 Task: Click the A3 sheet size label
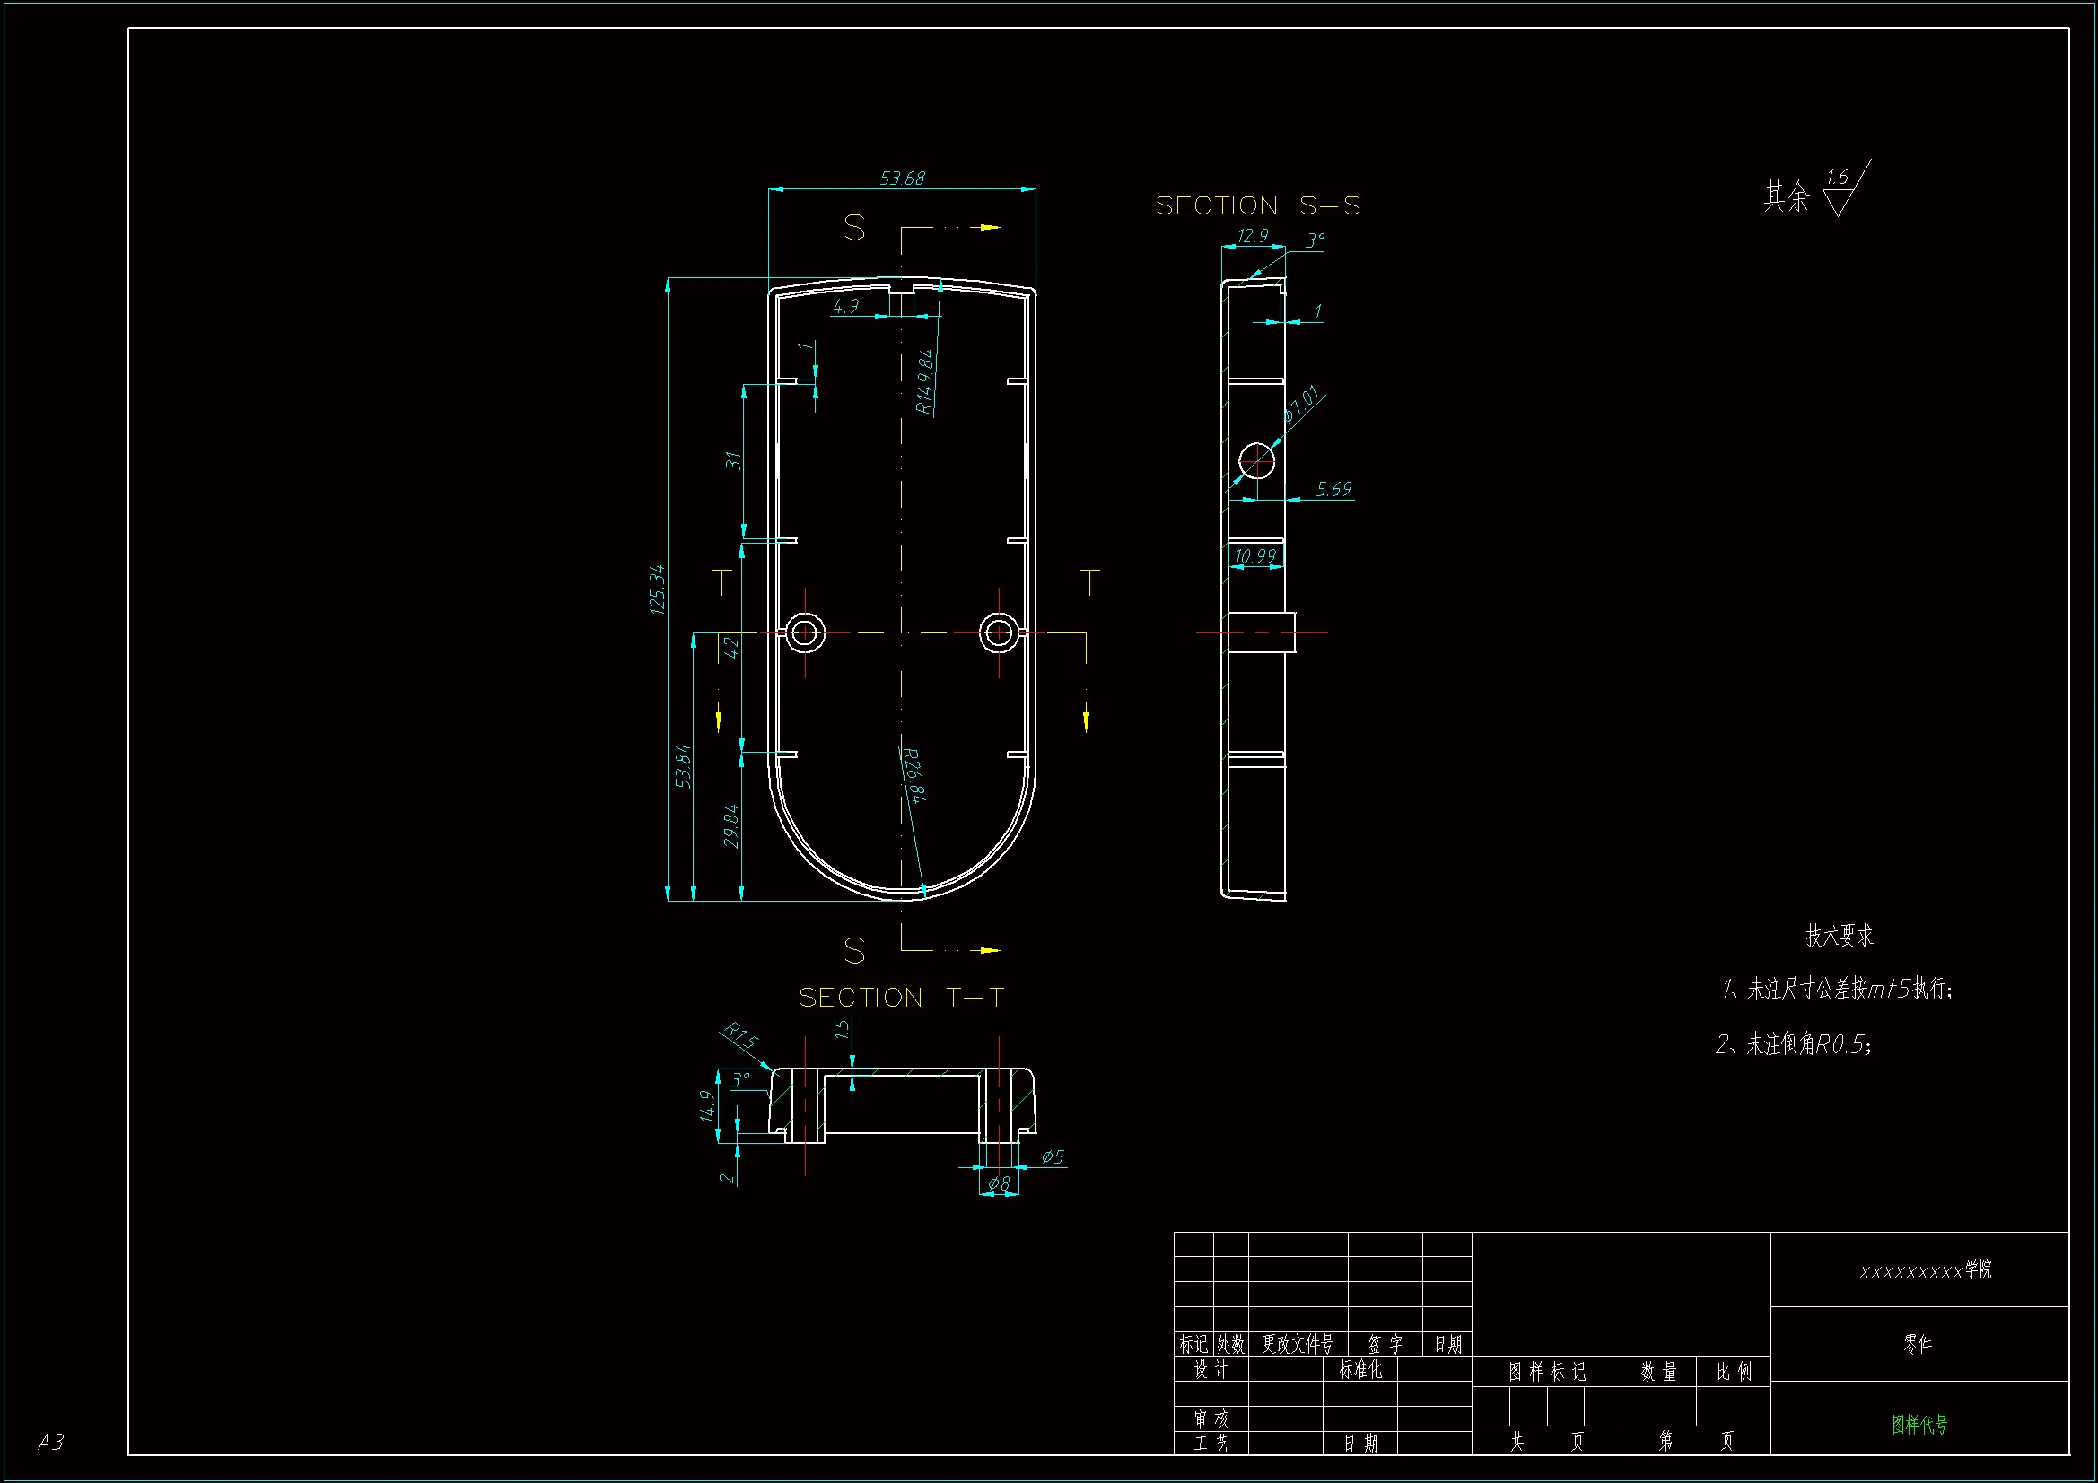[50, 1442]
